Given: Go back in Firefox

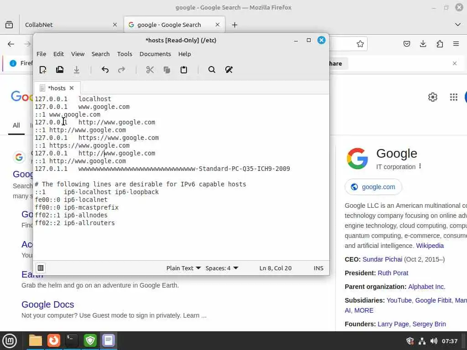Looking at the screenshot, I should pyautogui.click(x=11, y=44).
